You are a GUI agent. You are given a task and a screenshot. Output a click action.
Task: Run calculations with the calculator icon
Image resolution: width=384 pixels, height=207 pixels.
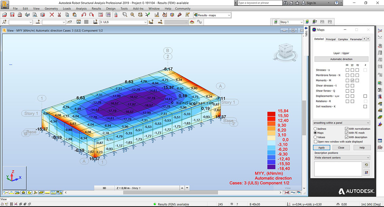100,15
